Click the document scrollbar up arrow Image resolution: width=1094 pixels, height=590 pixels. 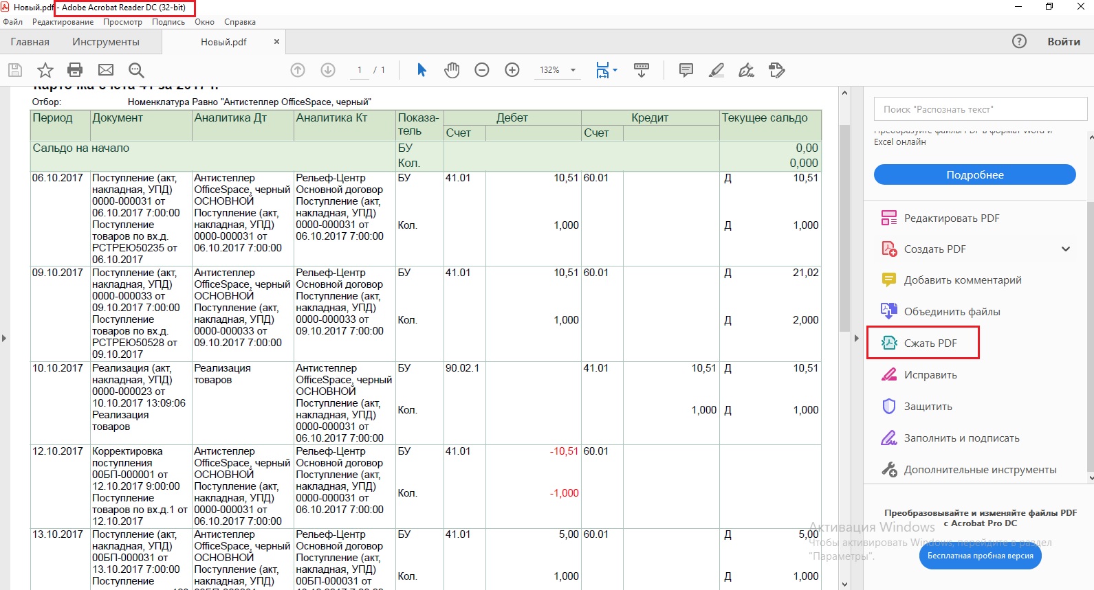844,92
